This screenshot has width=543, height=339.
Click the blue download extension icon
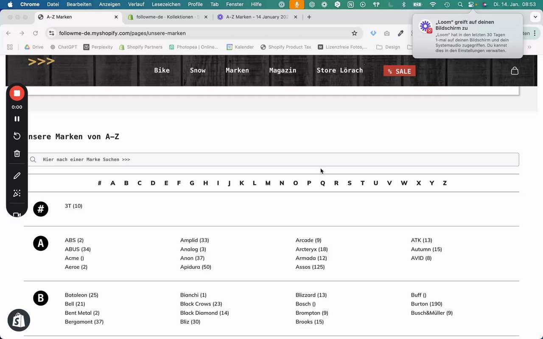tap(373, 33)
